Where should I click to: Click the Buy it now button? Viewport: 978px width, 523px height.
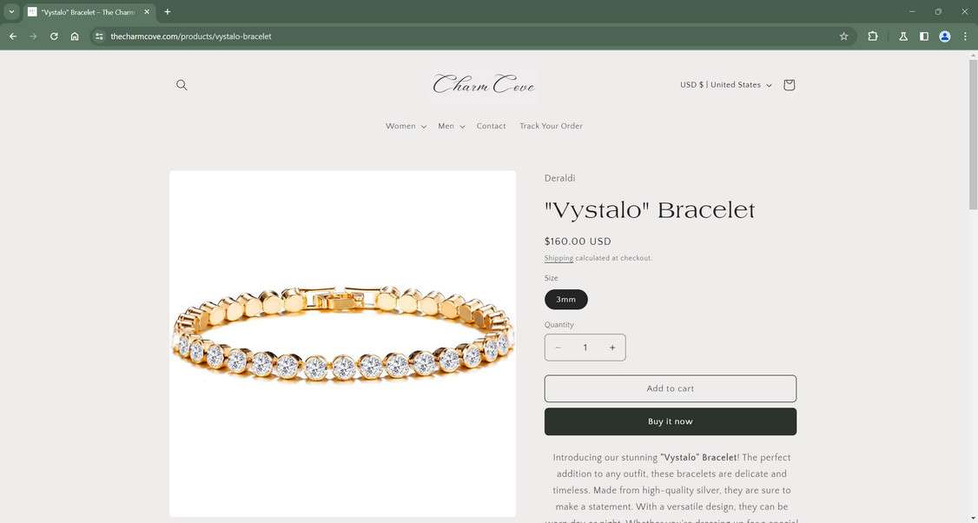[671, 421]
